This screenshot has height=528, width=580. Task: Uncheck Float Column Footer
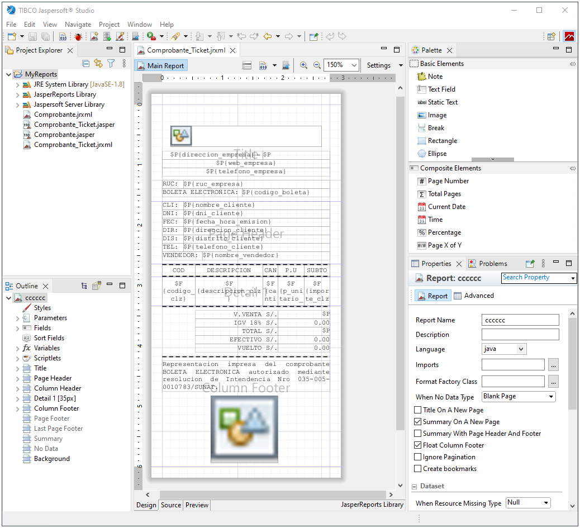[417, 445]
